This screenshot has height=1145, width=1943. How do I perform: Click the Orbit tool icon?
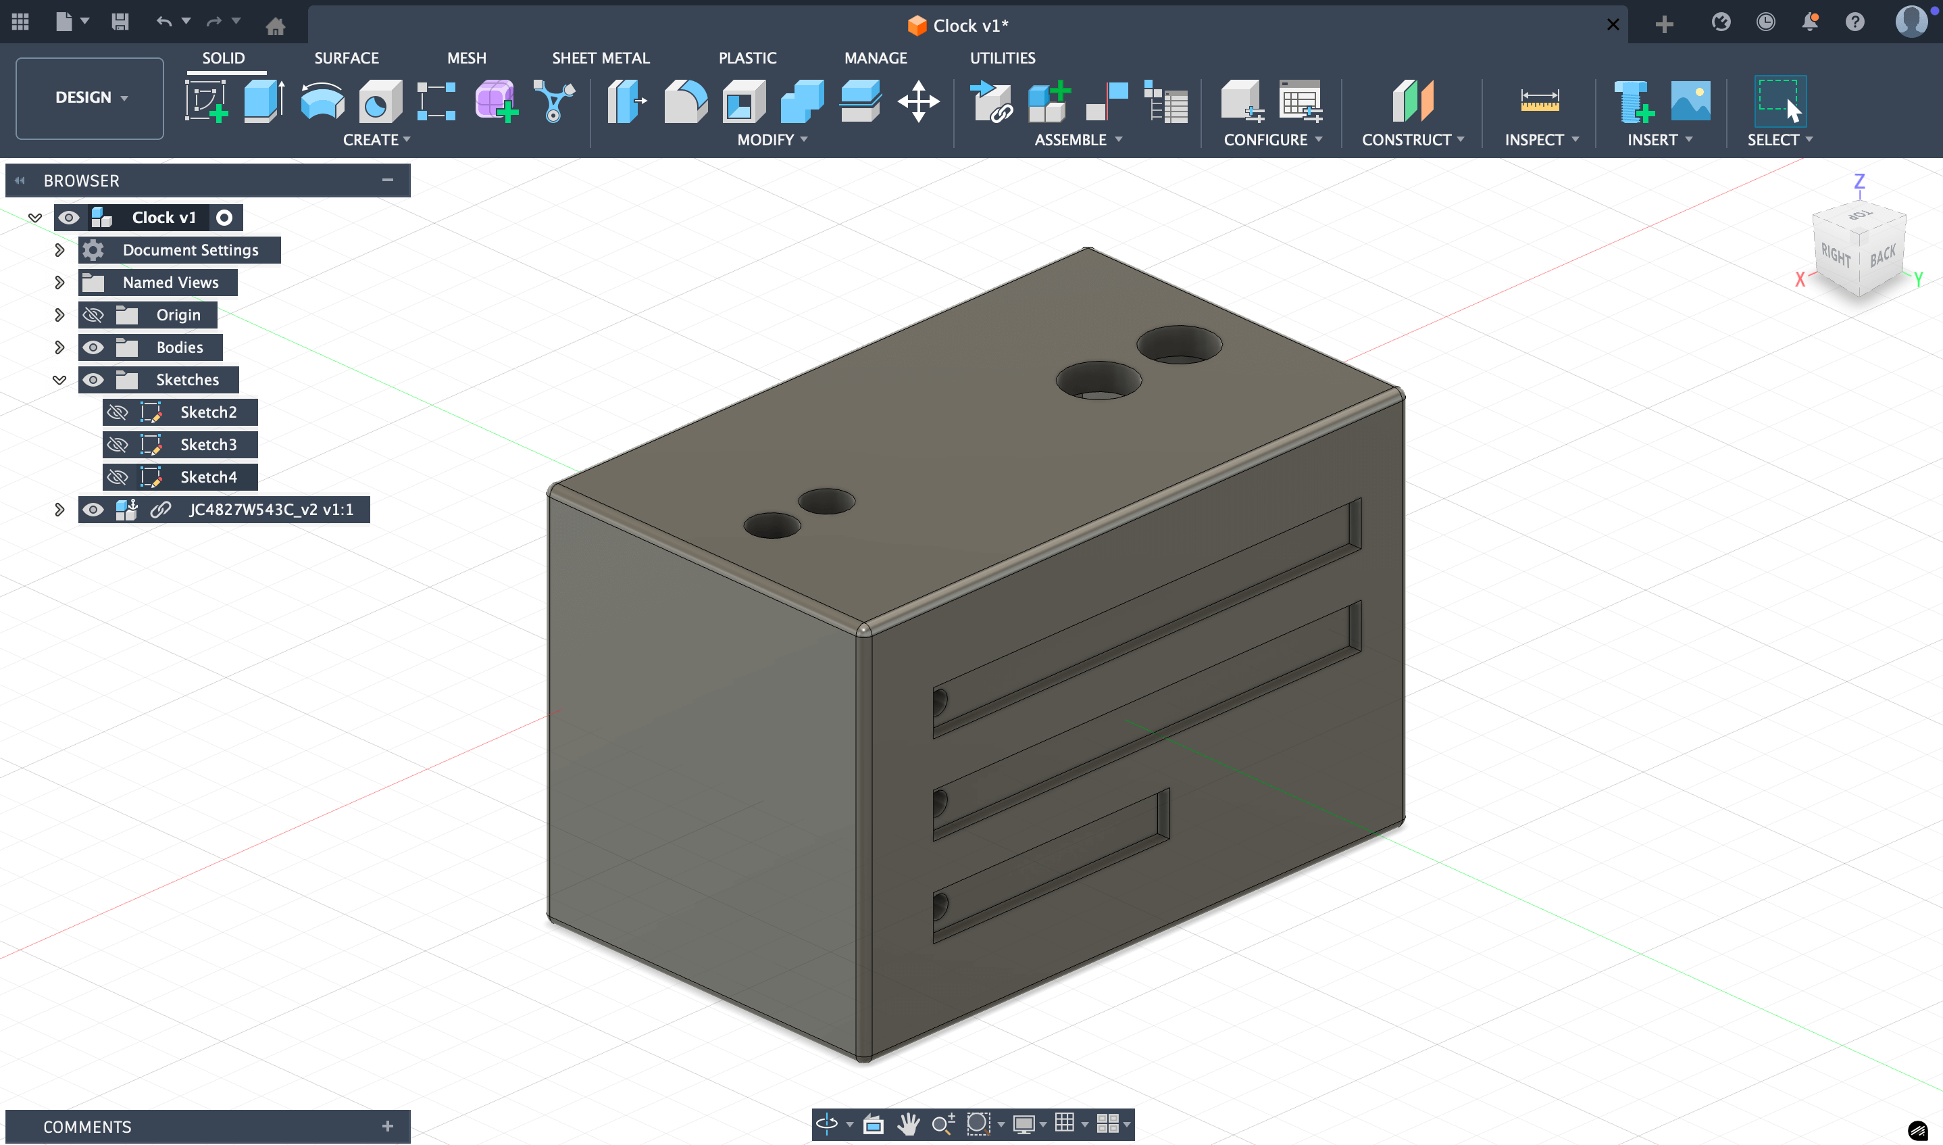(826, 1123)
